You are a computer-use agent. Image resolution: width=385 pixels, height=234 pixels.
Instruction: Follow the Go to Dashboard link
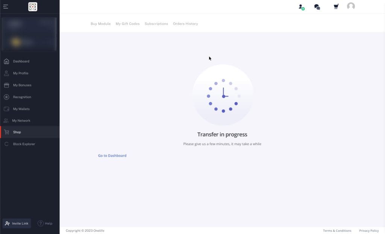(112, 155)
